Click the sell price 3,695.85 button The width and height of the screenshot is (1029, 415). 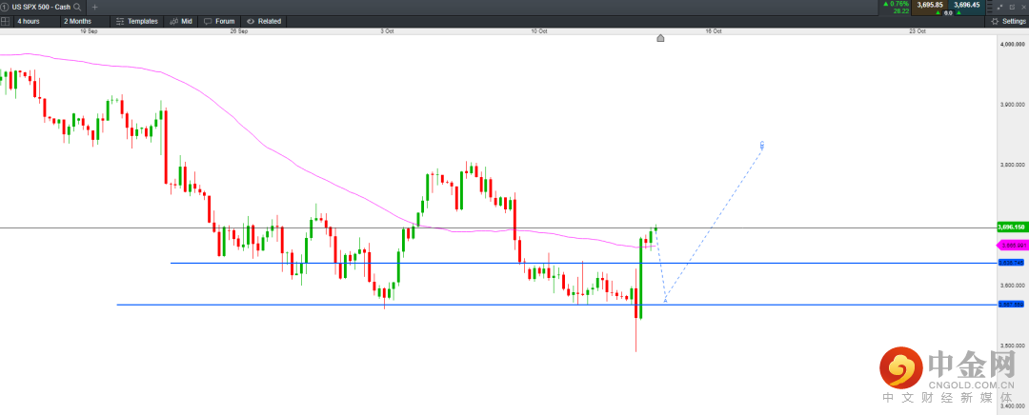pos(929,5)
